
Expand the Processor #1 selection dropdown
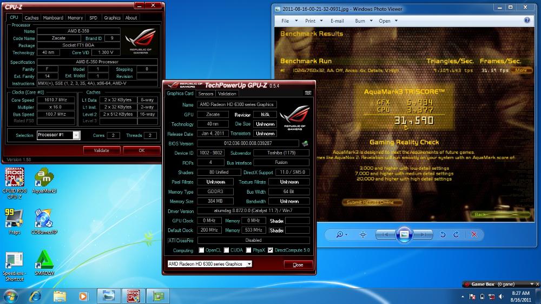pyautogui.click(x=76, y=135)
